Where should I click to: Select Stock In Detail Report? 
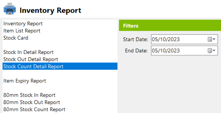(x=28, y=52)
